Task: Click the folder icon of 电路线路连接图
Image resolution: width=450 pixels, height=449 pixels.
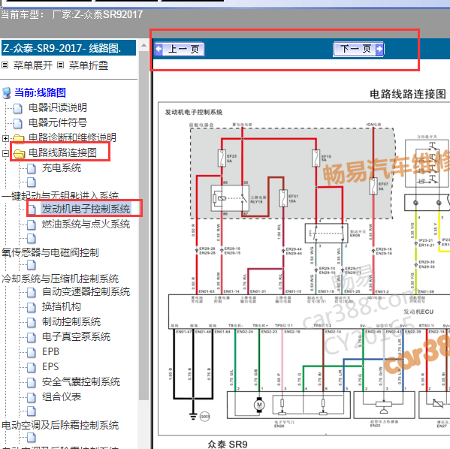Action: [20, 153]
